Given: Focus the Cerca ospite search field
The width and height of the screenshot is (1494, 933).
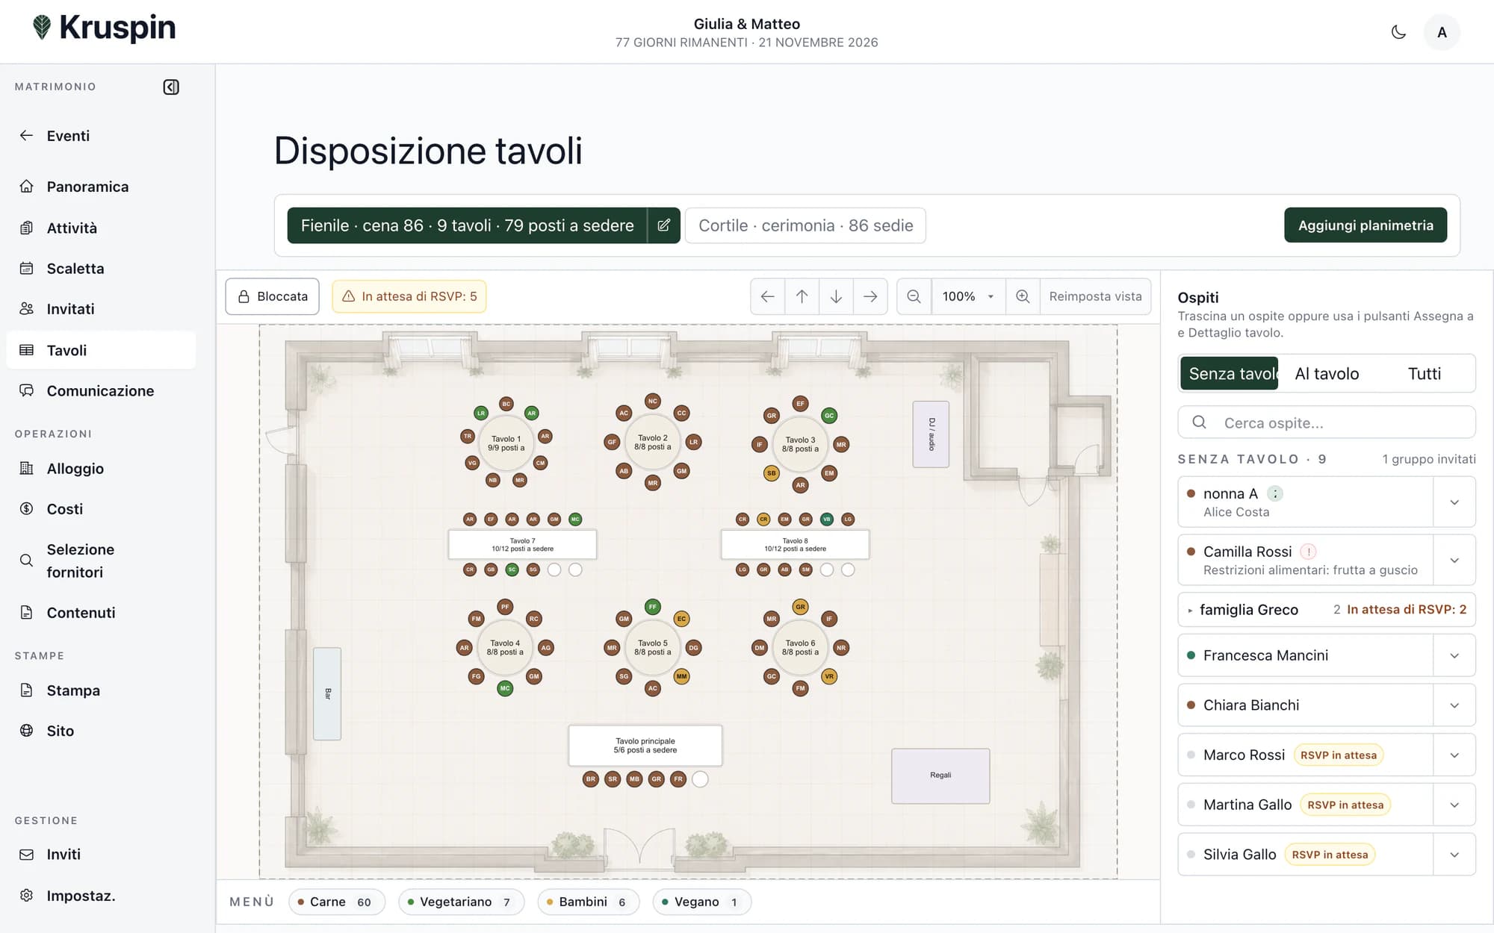Looking at the screenshot, I should coord(1327,422).
